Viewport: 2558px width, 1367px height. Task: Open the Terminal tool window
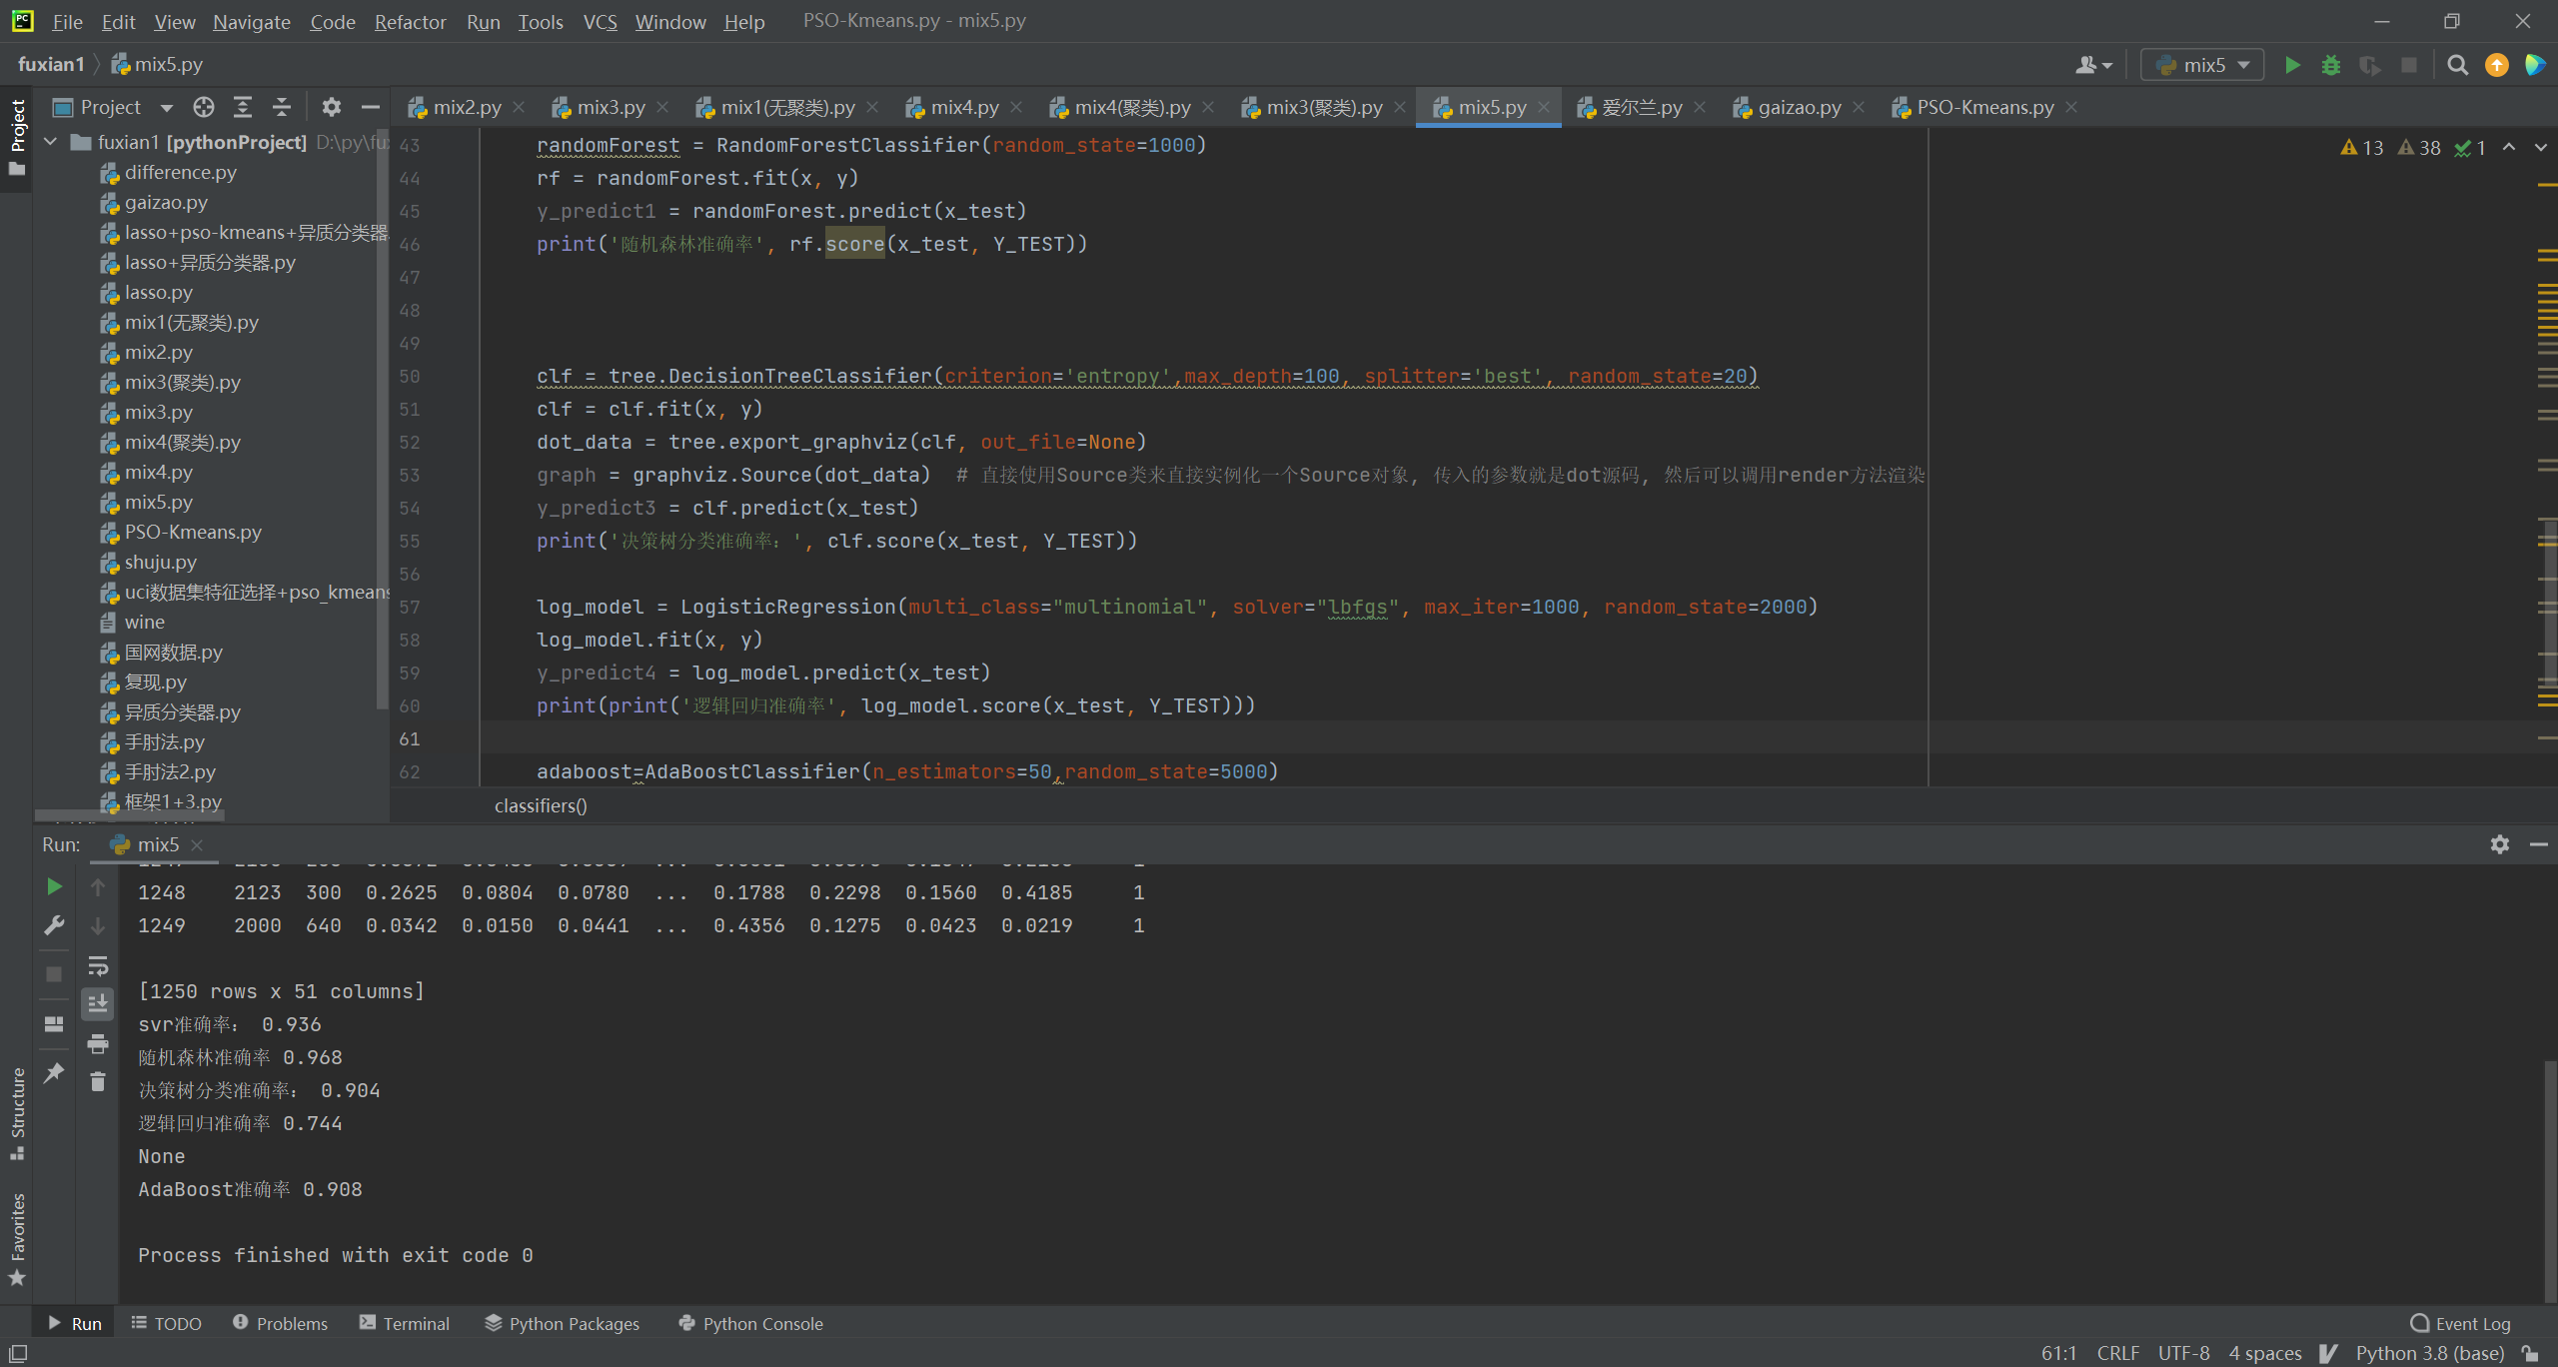pos(404,1323)
